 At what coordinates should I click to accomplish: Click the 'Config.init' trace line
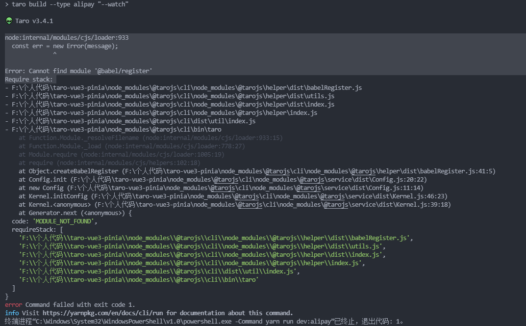tap(223, 180)
